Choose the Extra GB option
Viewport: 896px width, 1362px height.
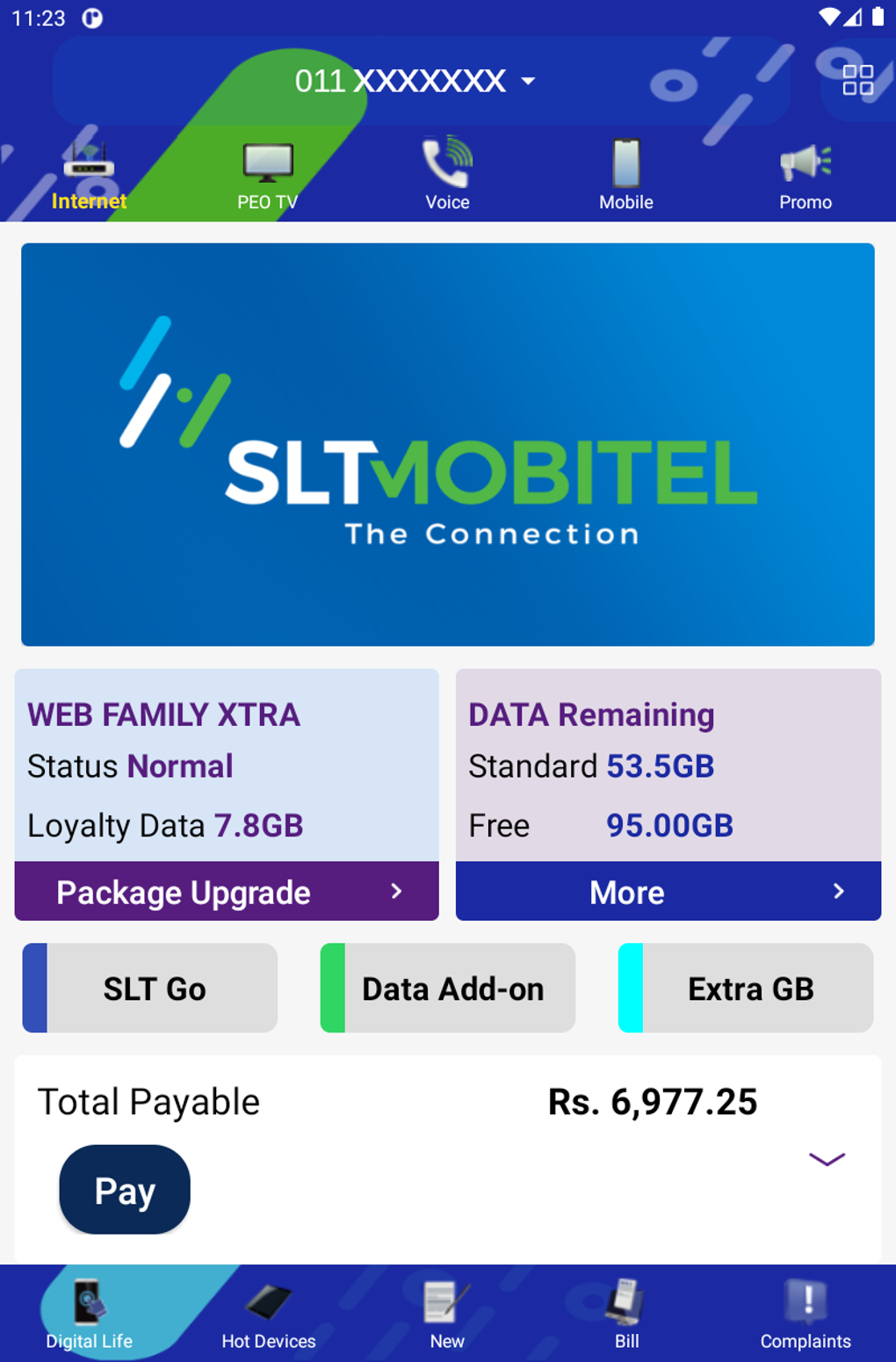[x=746, y=989]
